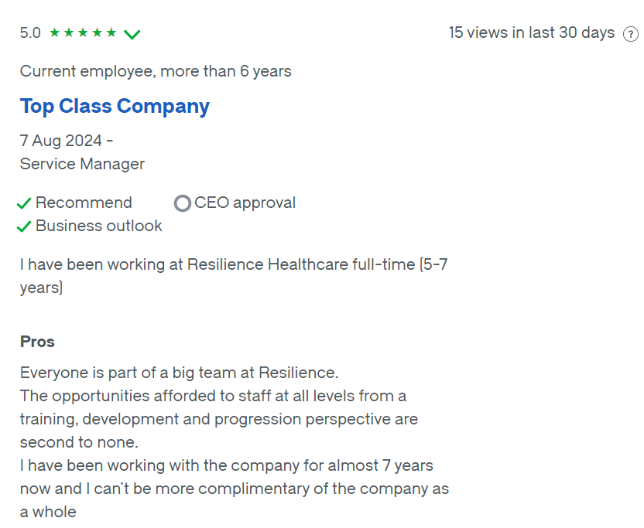Click the CEO approval circle icon

click(183, 203)
